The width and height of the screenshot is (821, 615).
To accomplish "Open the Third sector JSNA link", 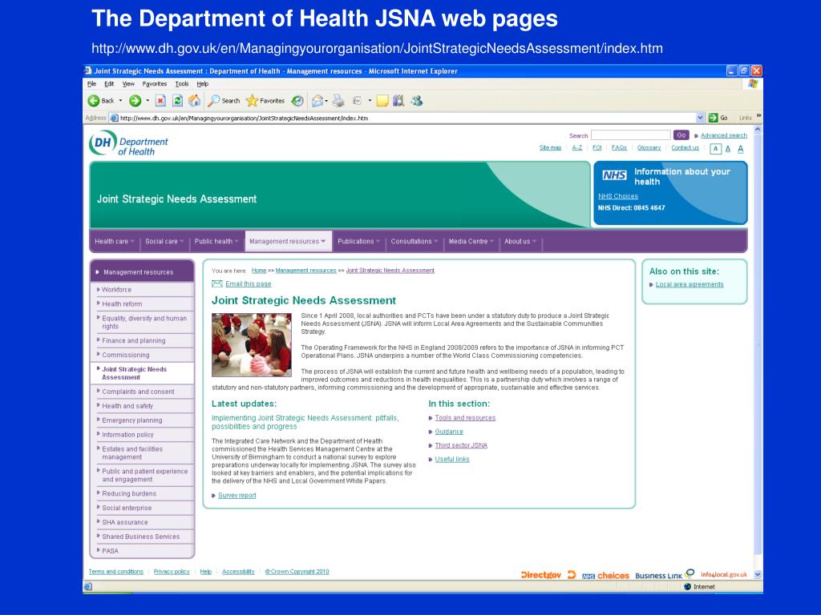I will (x=461, y=445).
